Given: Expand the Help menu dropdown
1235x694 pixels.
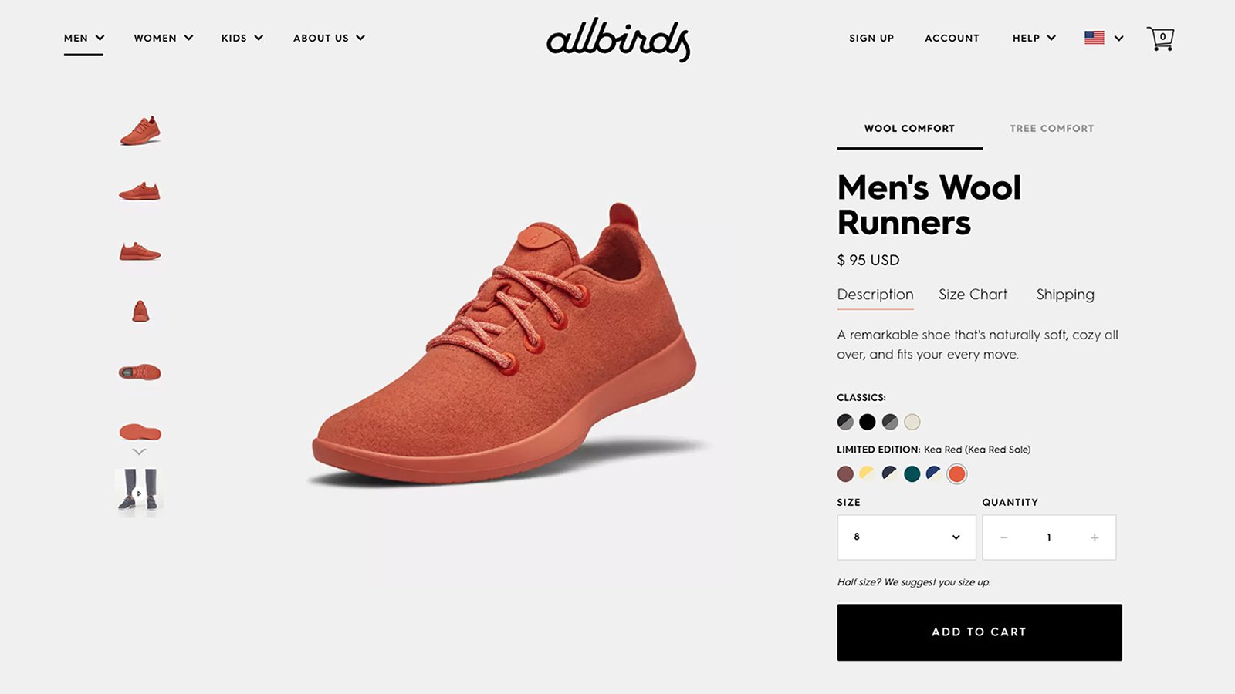Looking at the screenshot, I should (1034, 38).
